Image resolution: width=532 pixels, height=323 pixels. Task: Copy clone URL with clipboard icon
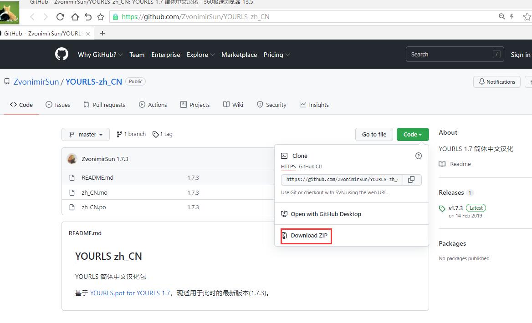pyautogui.click(x=411, y=179)
